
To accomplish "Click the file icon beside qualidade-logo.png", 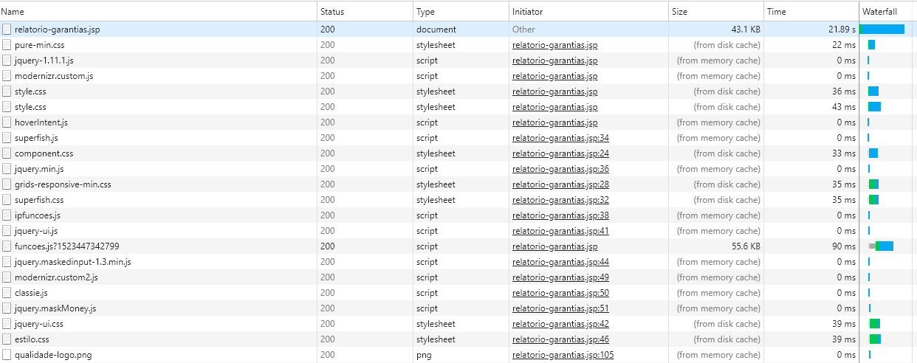I will 7,355.
